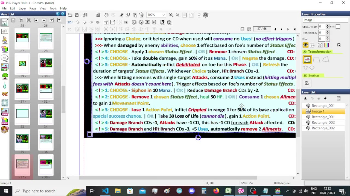Viewport: 350px width, 196px height.
Task: Select the free distort transformation mode
Action: click(x=325, y=59)
